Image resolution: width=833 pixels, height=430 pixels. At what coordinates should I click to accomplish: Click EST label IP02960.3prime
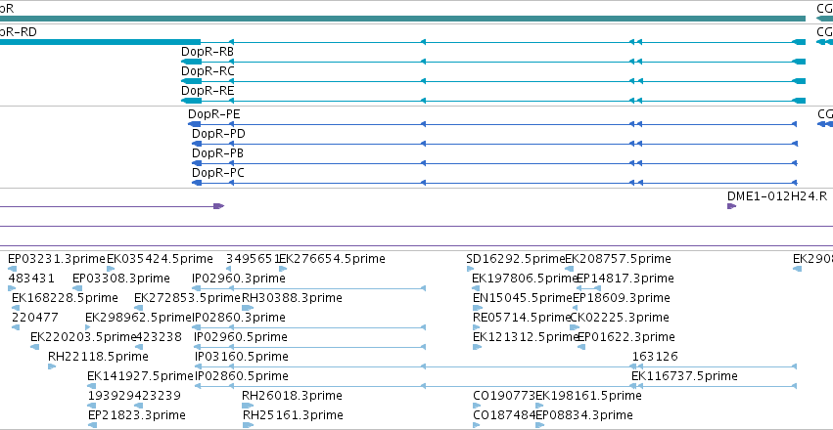click(239, 279)
